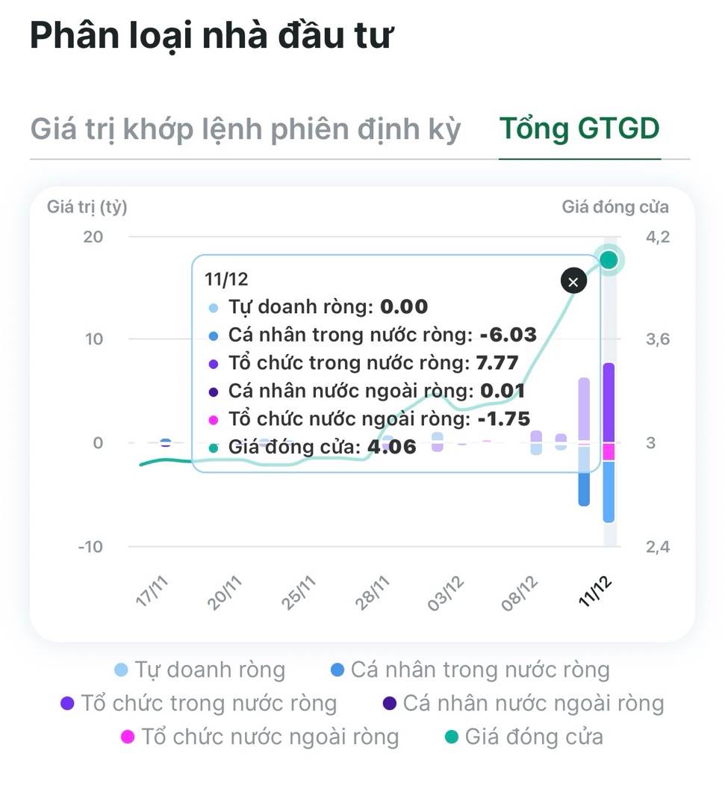
Task: Click the 11/12 blue negative bar
Action: [x=609, y=492]
